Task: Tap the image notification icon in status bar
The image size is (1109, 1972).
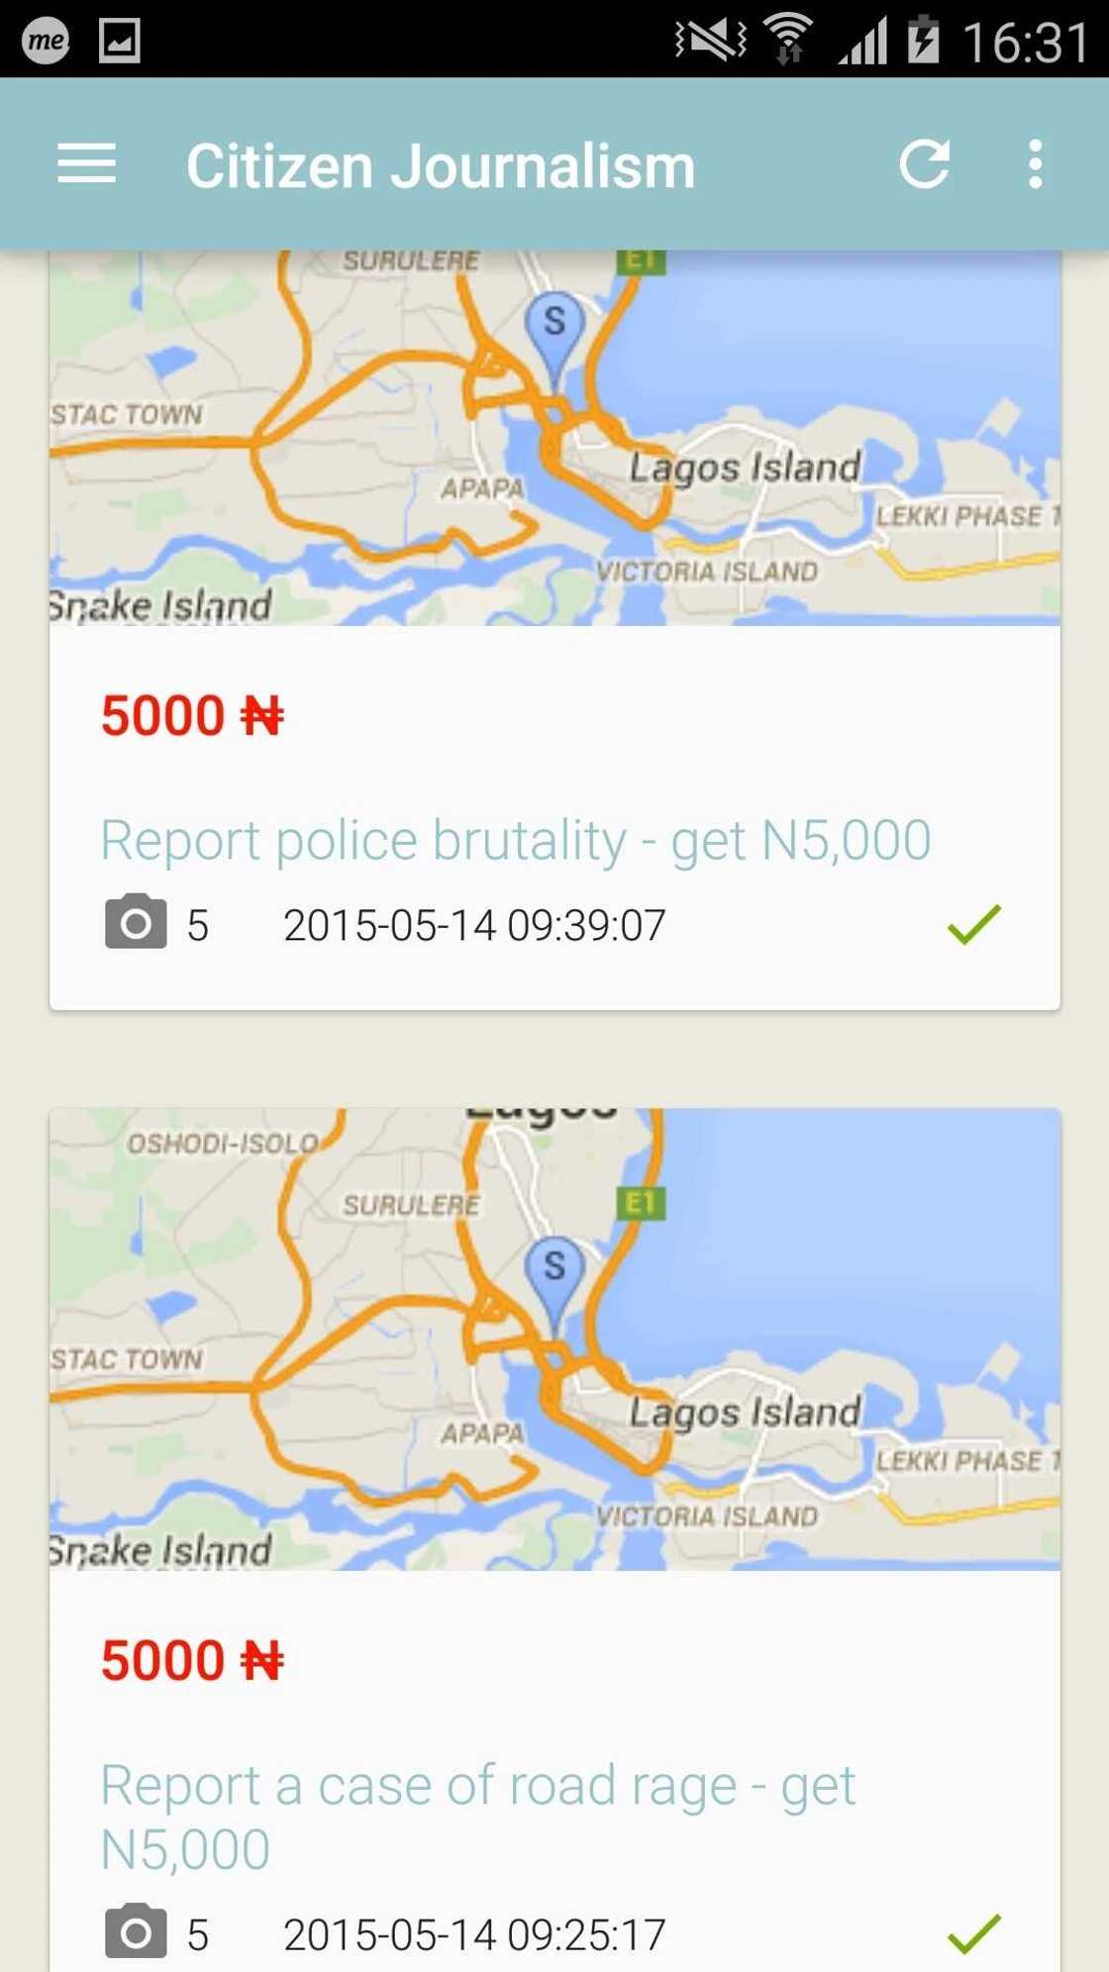Action: [x=120, y=41]
